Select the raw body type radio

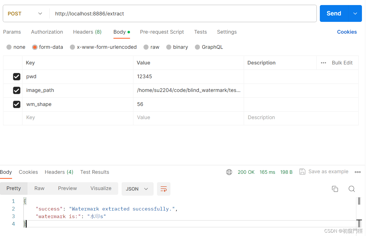(146, 47)
